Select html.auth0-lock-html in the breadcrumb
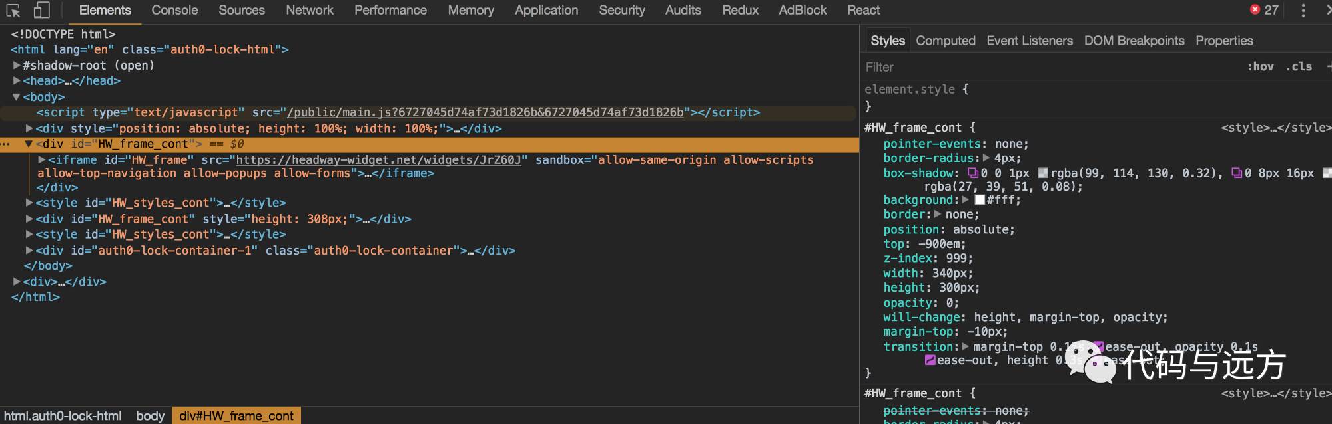 pyautogui.click(x=63, y=416)
